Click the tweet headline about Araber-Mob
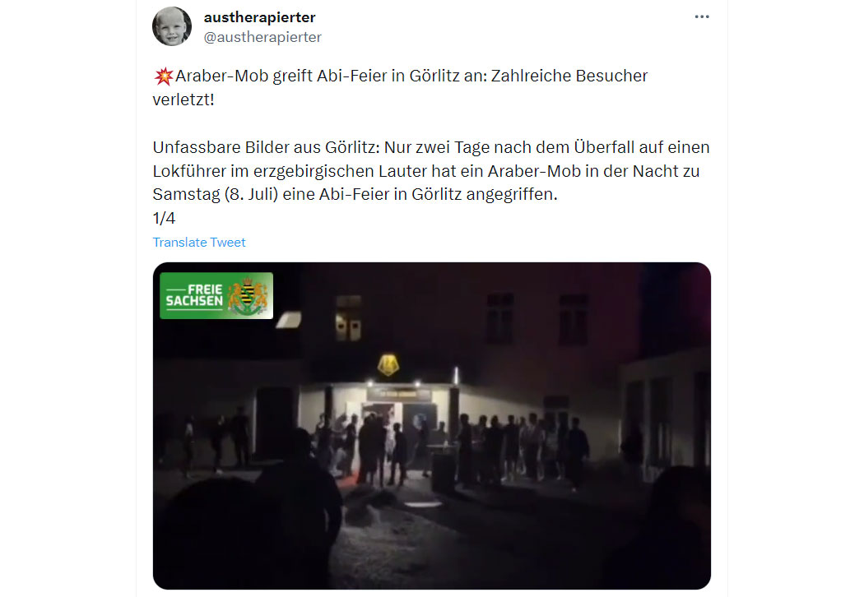The width and height of the screenshot is (864, 597). click(400, 87)
